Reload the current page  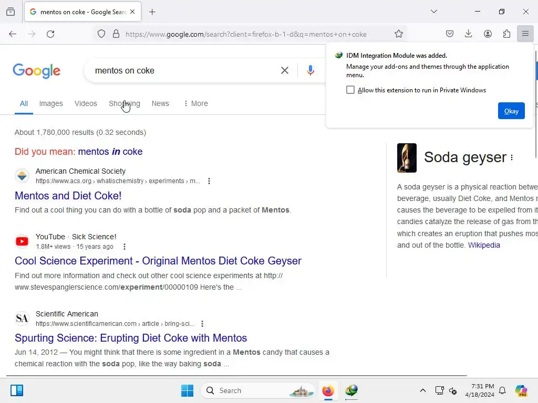click(x=50, y=34)
